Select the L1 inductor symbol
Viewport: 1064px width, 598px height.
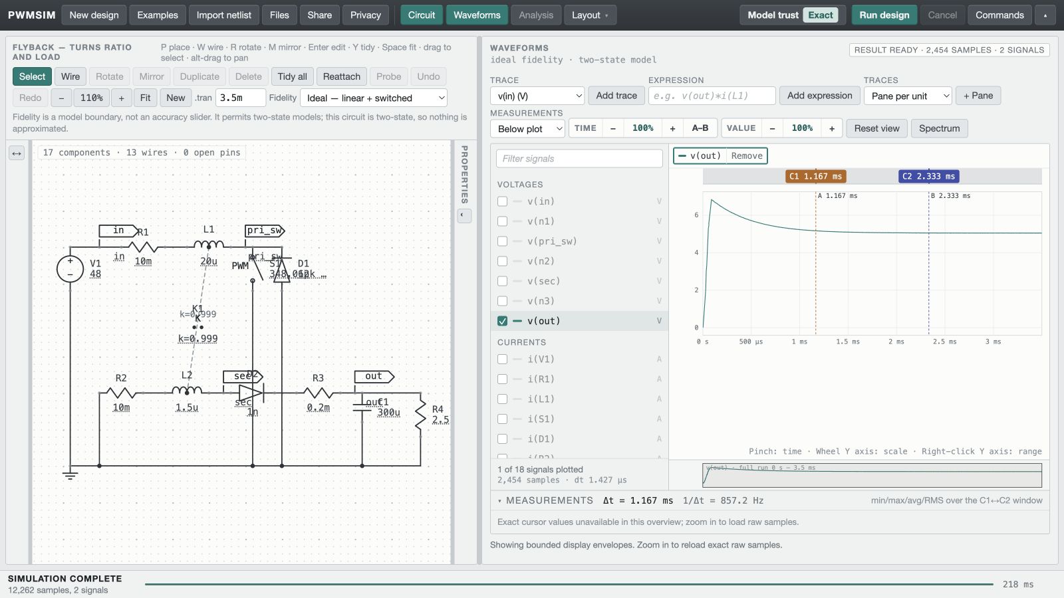point(209,245)
